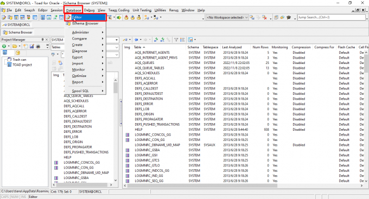Open the SYSTEM schema dropdown
369x199 pixels.
117,40
